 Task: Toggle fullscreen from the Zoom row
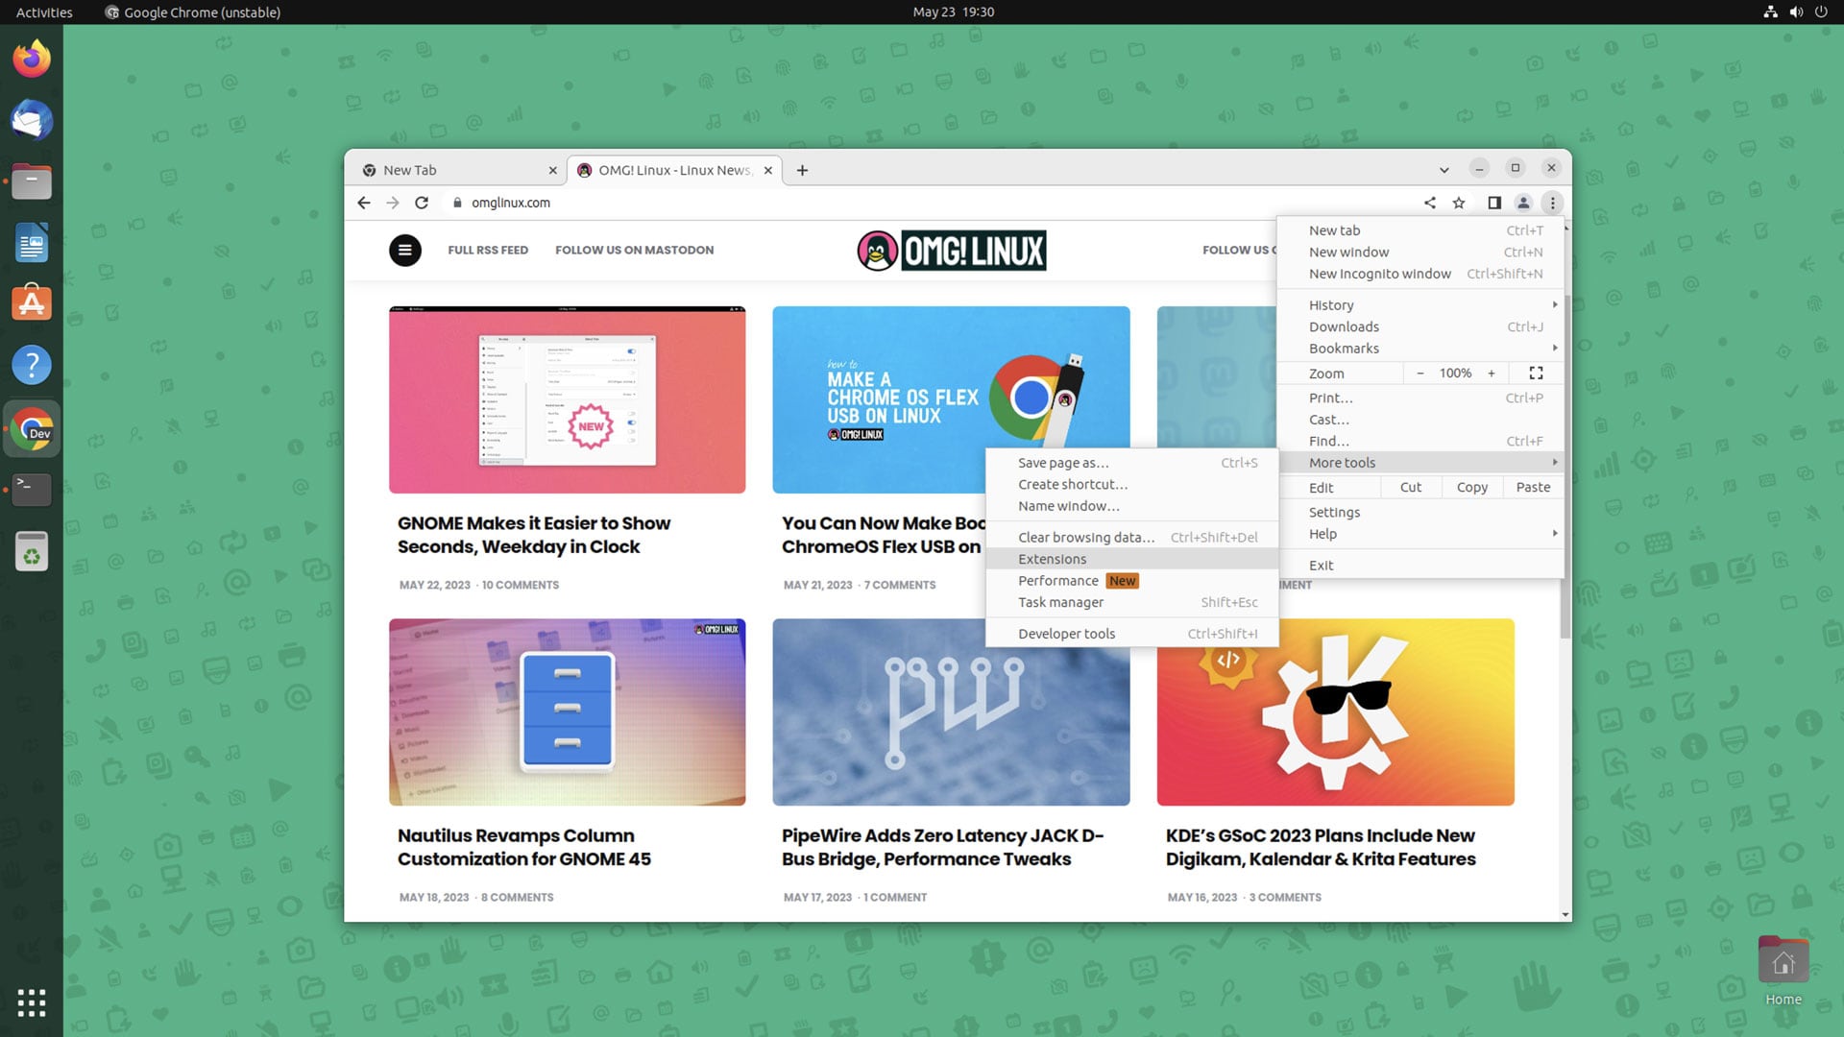coord(1536,374)
